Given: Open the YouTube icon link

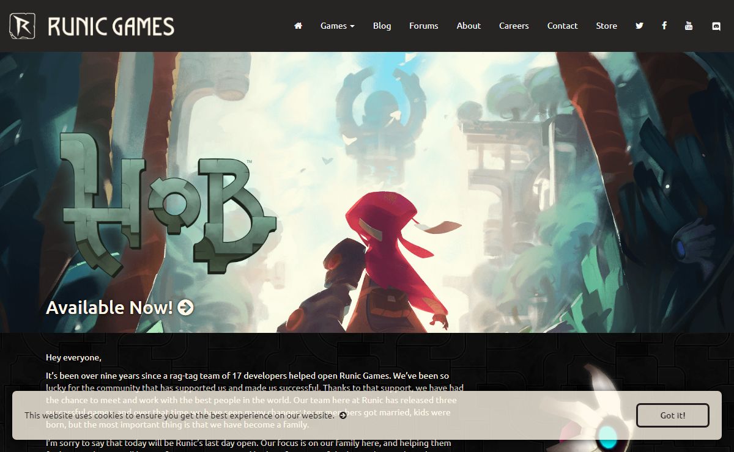Looking at the screenshot, I should tap(689, 26).
